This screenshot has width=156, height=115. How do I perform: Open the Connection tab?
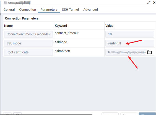(28, 10)
